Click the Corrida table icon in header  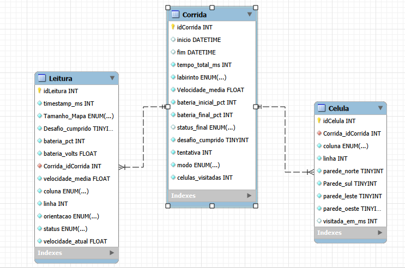tap(176, 14)
